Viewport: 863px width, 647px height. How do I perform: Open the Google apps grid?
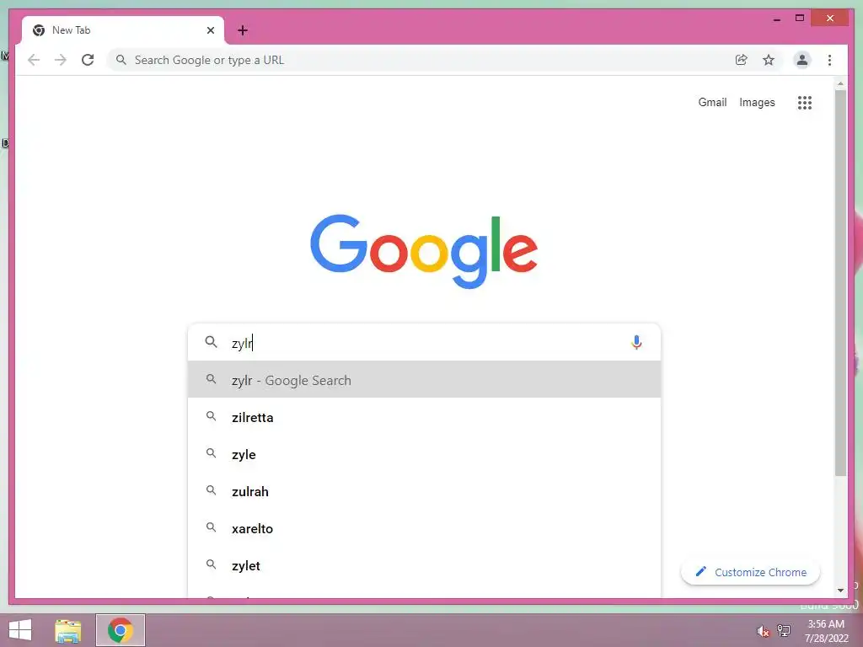pyautogui.click(x=805, y=102)
